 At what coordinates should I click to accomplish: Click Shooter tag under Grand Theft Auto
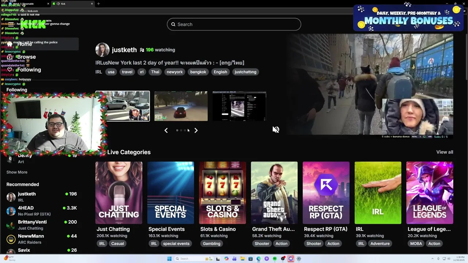click(262, 244)
